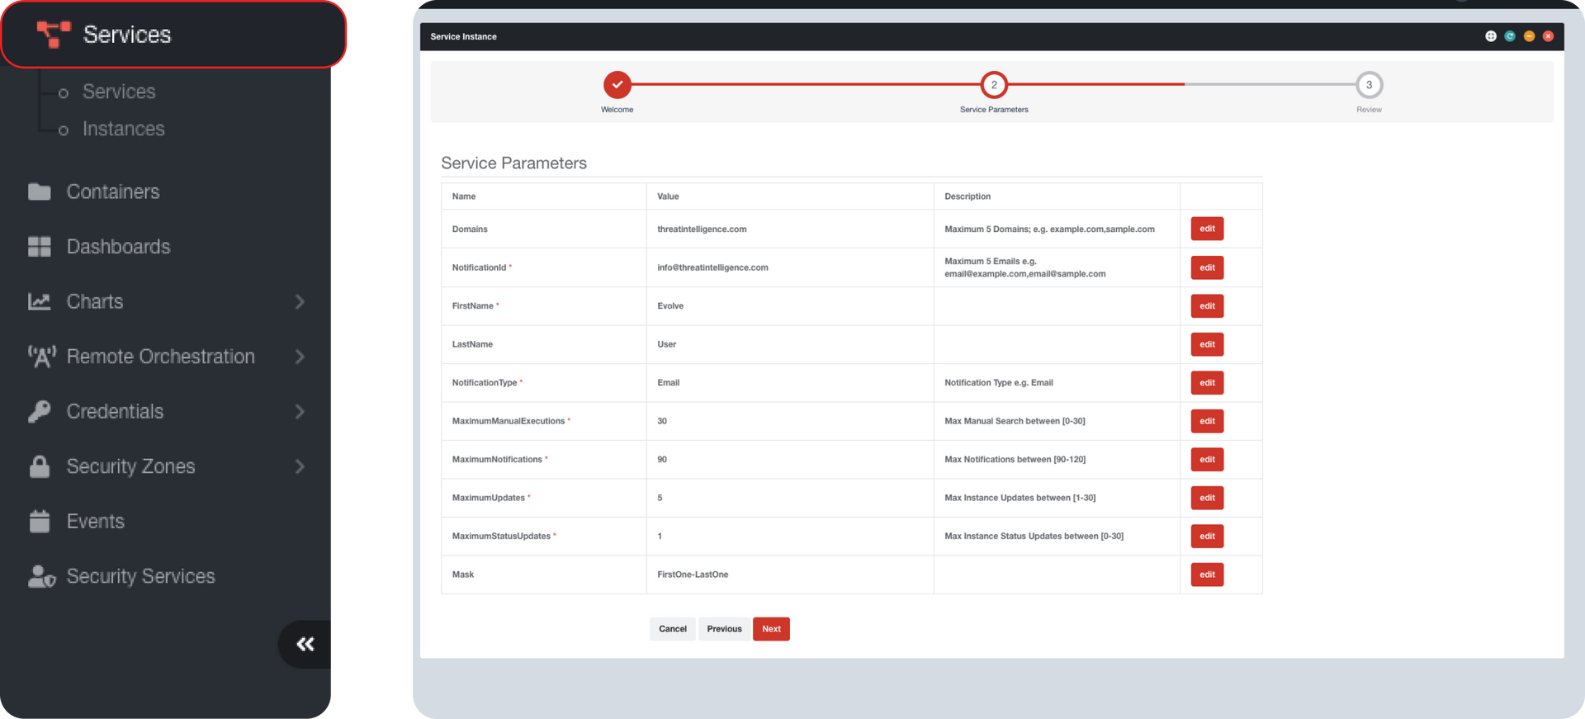
Task: Go back with the Previous button
Action: (x=724, y=629)
